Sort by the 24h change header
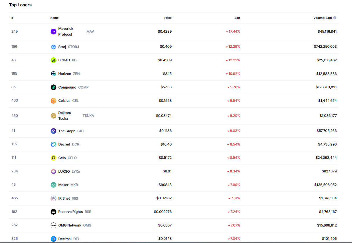This screenshot has height=243, width=352. click(x=237, y=18)
